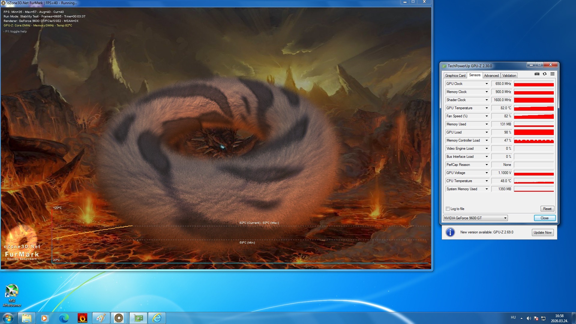Screen dimensions: 576x324
Task: Open Microsoft Edge from the taskbar
Action: coord(64,318)
